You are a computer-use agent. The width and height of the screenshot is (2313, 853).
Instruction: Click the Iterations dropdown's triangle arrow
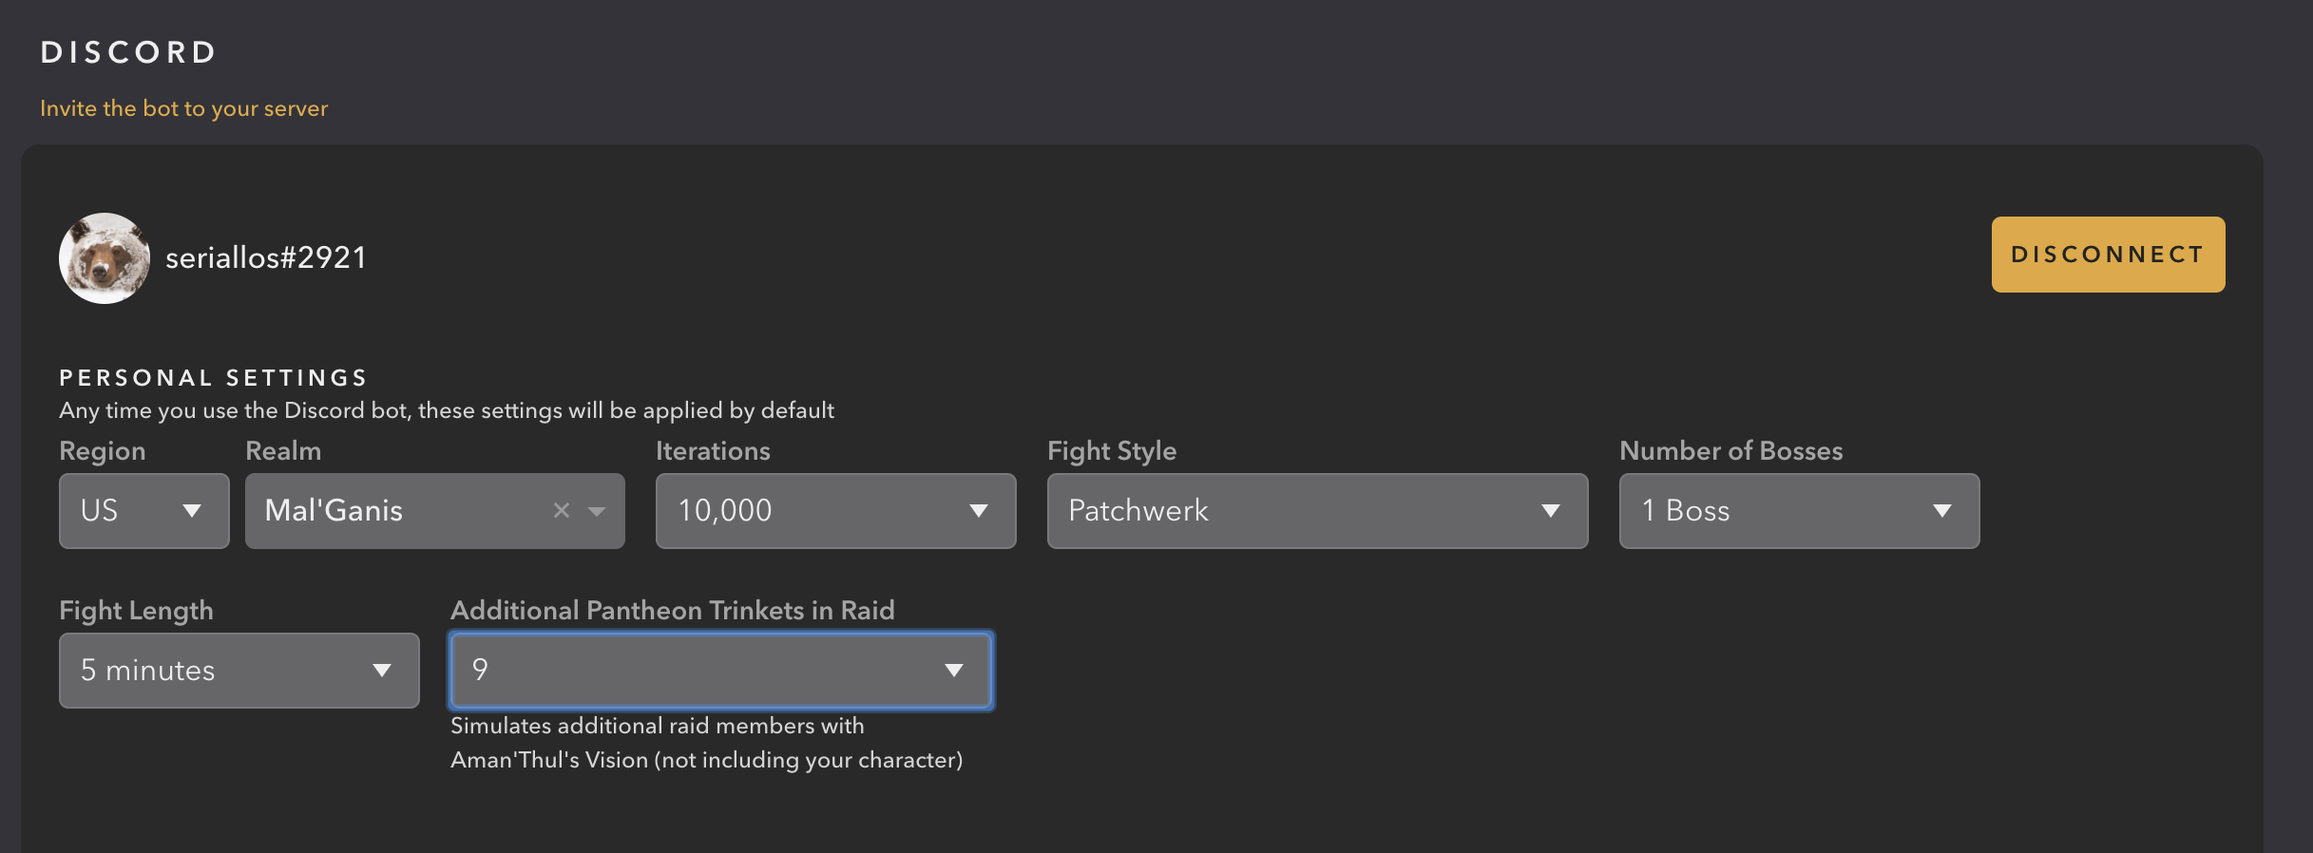pyautogui.click(x=978, y=511)
